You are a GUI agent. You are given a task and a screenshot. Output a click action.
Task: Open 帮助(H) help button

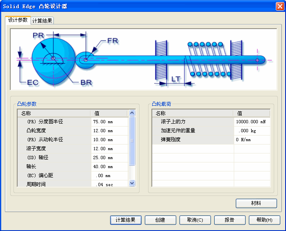tap(264, 220)
